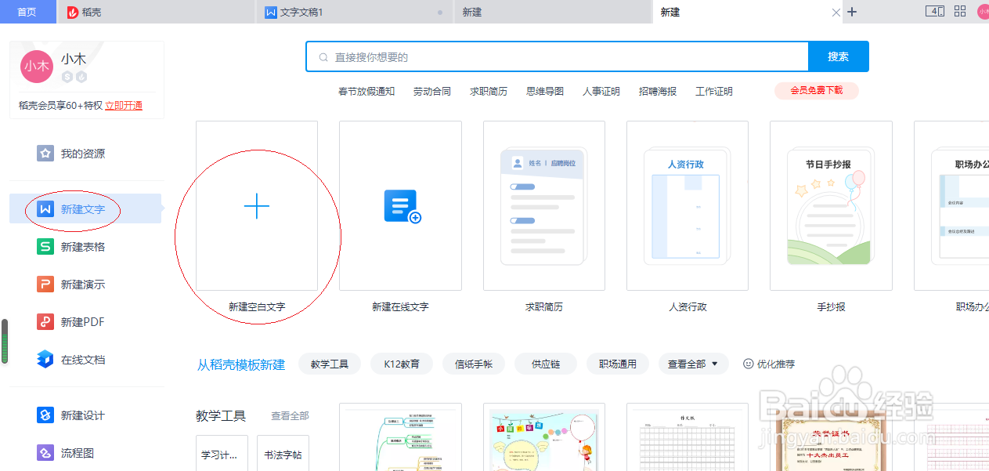
Task: Open the mind map template thumbnail
Action: [400, 437]
